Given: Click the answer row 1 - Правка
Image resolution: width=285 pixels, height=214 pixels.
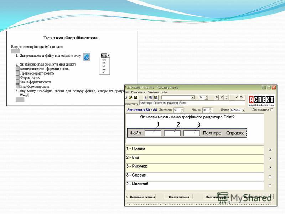Looking at the screenshot, I should coord(195,150).
